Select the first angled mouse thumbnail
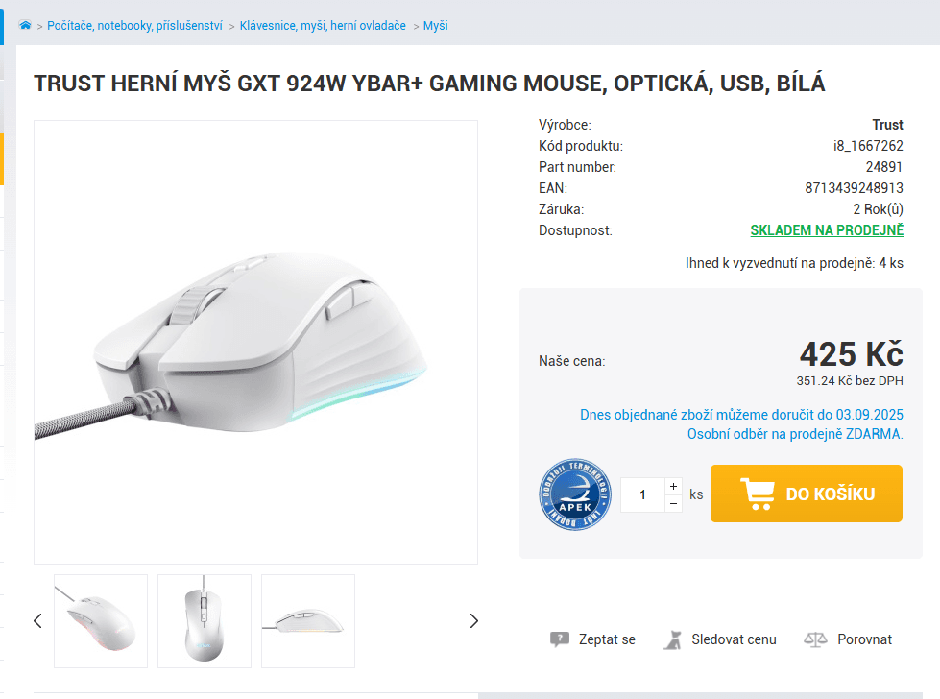This screenshot has width=940, height=699. 101,620
